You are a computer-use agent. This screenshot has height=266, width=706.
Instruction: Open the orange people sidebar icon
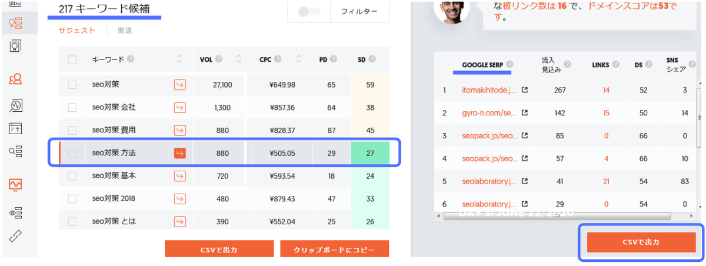click(x=16, y=79)
